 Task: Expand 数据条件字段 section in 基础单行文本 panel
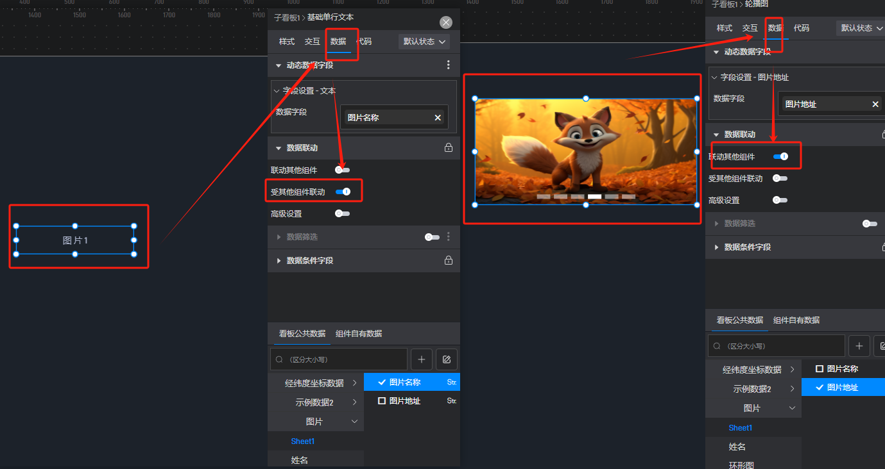pyautogui.click(x=279, y=261)
